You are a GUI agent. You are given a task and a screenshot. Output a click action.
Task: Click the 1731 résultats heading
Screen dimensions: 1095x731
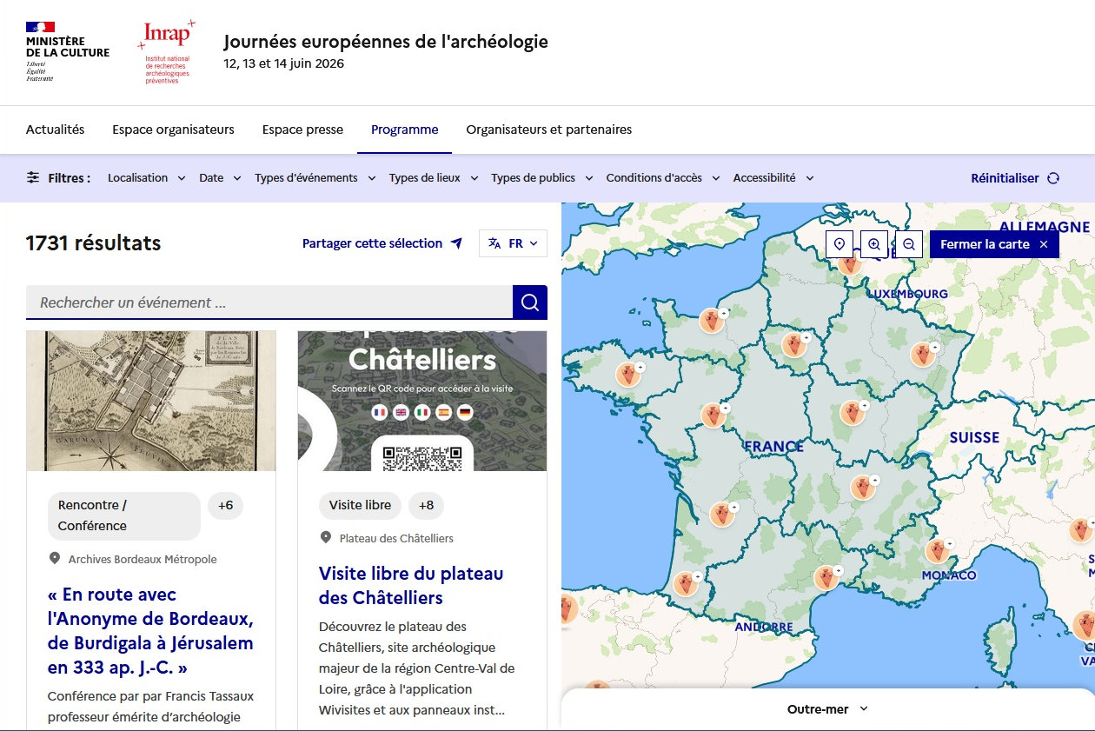point(94,243)
